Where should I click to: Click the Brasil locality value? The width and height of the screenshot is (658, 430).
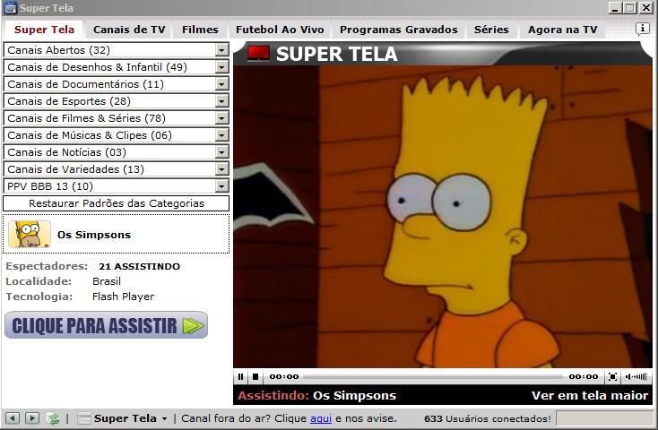(107, 281)
